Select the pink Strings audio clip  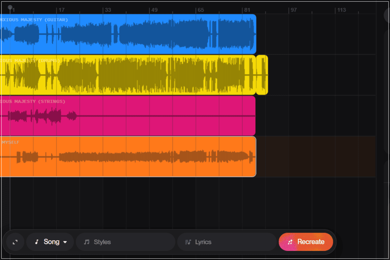[130, 116]
